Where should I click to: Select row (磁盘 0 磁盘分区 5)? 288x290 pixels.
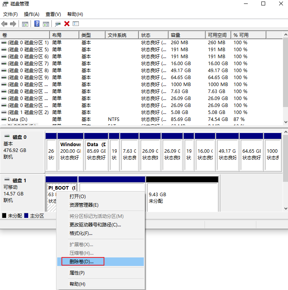click(141, 50)
